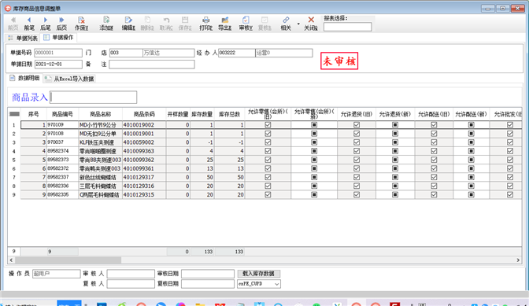This screenshot has height=306, width=529.
Task: Click the 操作员 field
Action: pos(57,274)
